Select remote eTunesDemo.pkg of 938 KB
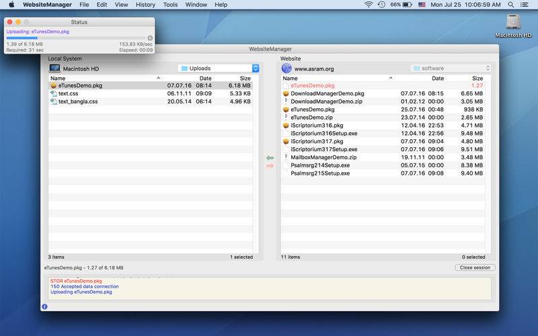 point(383,110)
